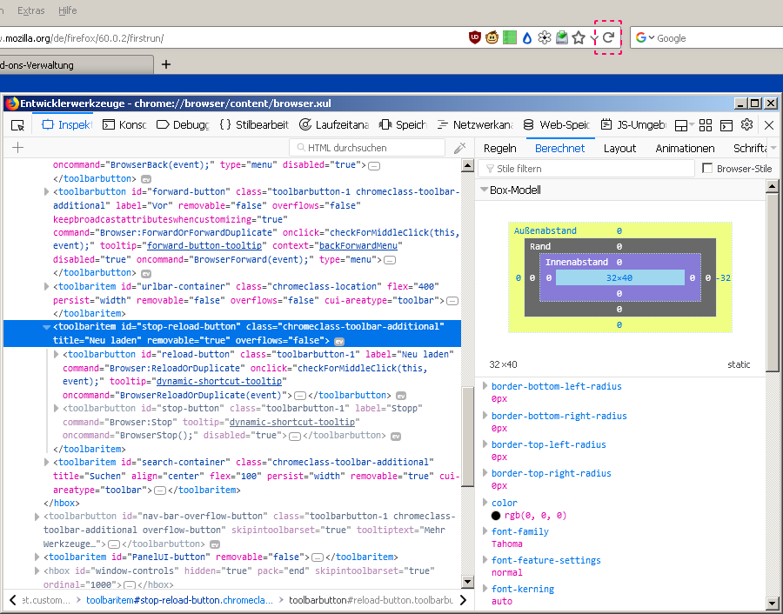Click the blue water drop icon in URL bar
Image resolution: width=783 pixels, height=614 pixels.
526,37
